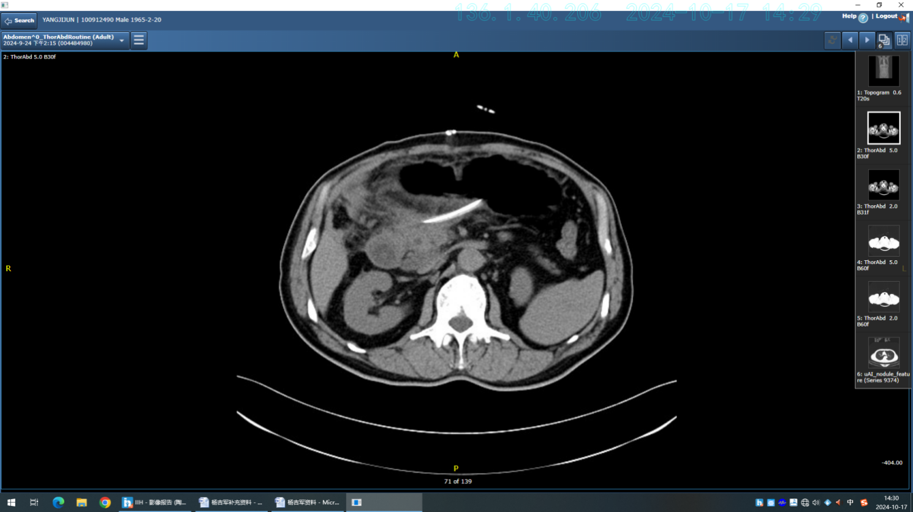The image size is (913, 512).
Task: Open Google Chrome from the taskbar
Action: pyautogui.click(x=105, y=502)
